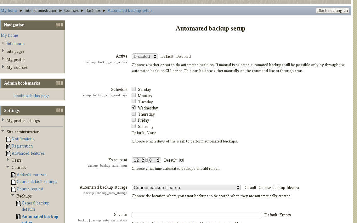
Task: Open the Notifications settings page
Action: click(23, 139)
